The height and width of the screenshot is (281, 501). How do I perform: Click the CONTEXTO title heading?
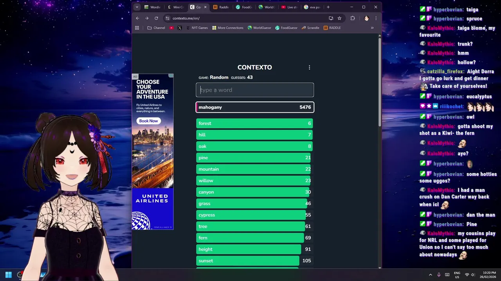pos(254,68)
